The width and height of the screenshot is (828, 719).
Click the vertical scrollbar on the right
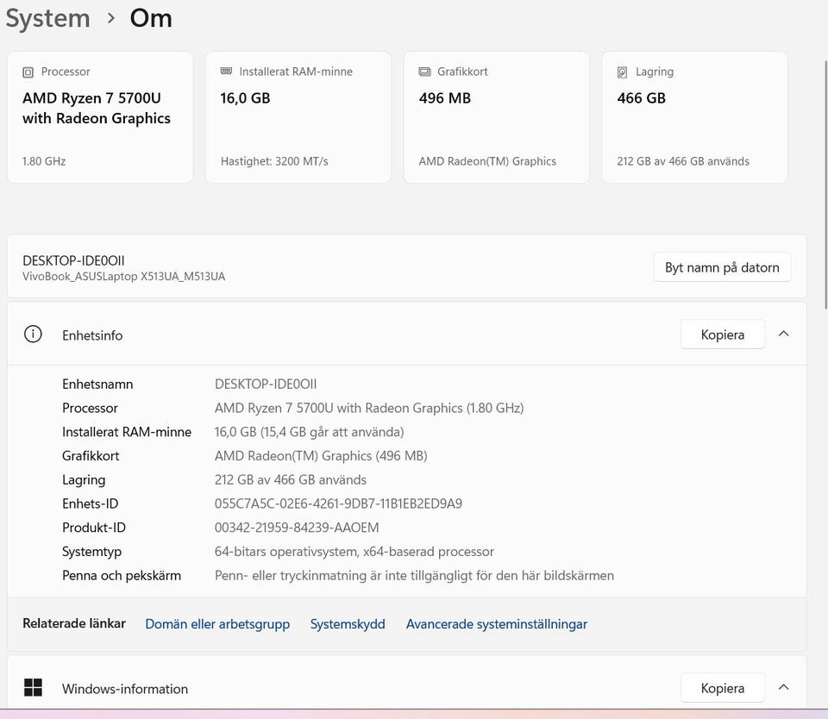[825, 184]
